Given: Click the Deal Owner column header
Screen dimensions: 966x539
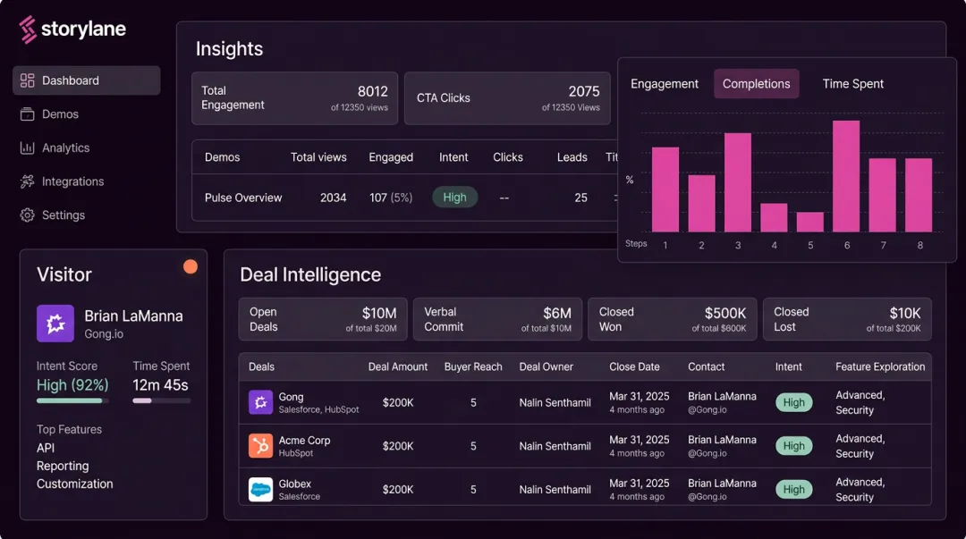Looking at the screenshot, I should 546,366.
